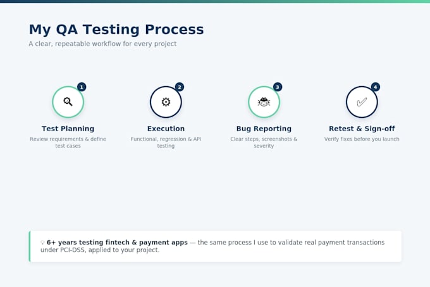Click the gear Execution icon

pyautogui.click(x=166, y=102)
